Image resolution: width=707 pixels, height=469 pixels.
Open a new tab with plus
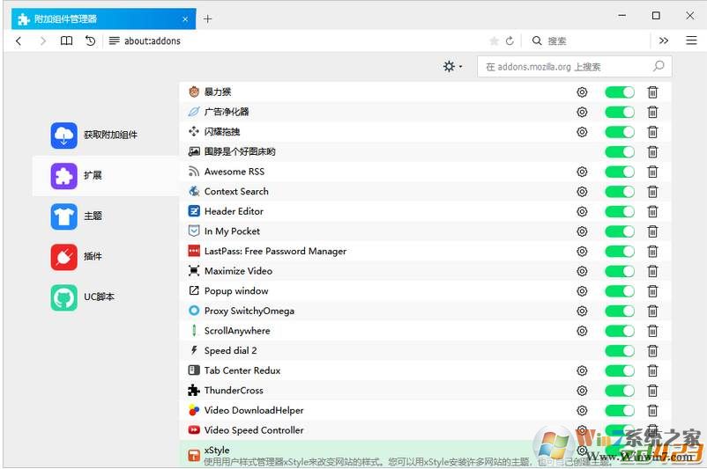207,18
